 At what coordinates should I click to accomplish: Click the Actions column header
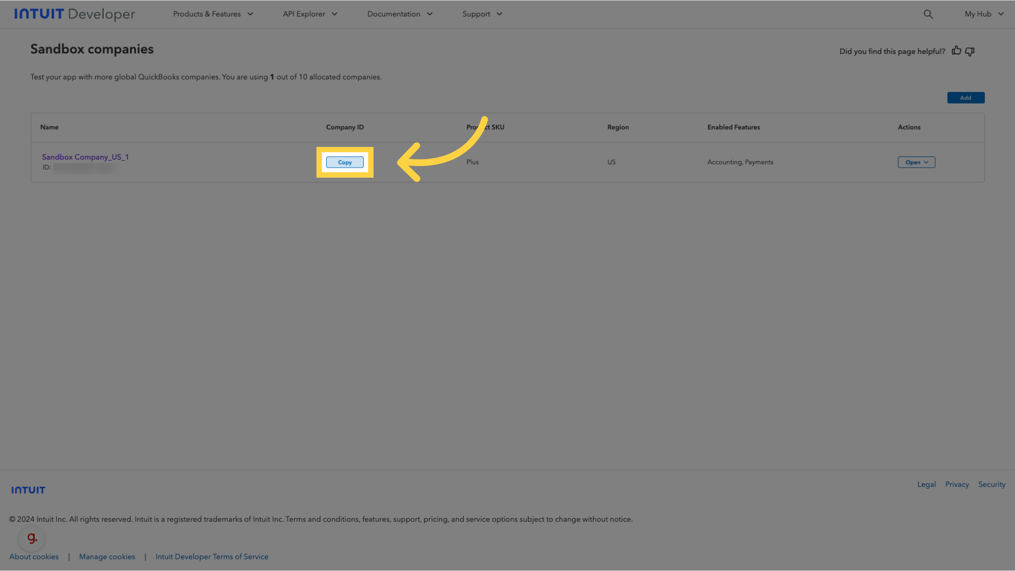909,127
